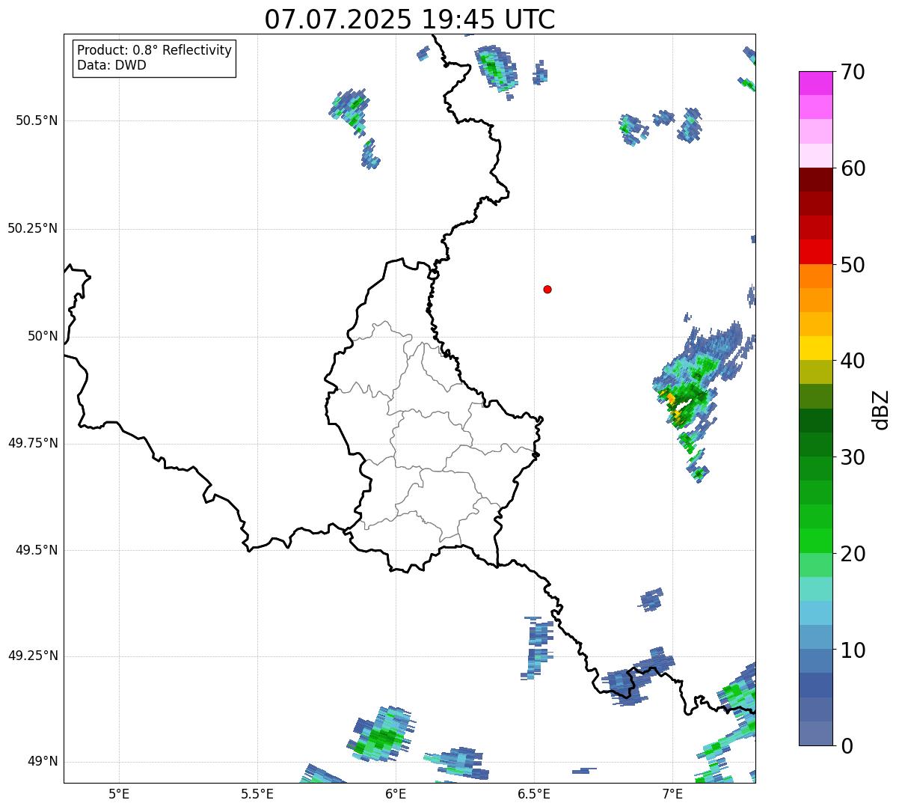Screen dimensions: 899x809
Task: Click the title 07.07.2025 19:45 UTC
Action: [x=410, y=19]
